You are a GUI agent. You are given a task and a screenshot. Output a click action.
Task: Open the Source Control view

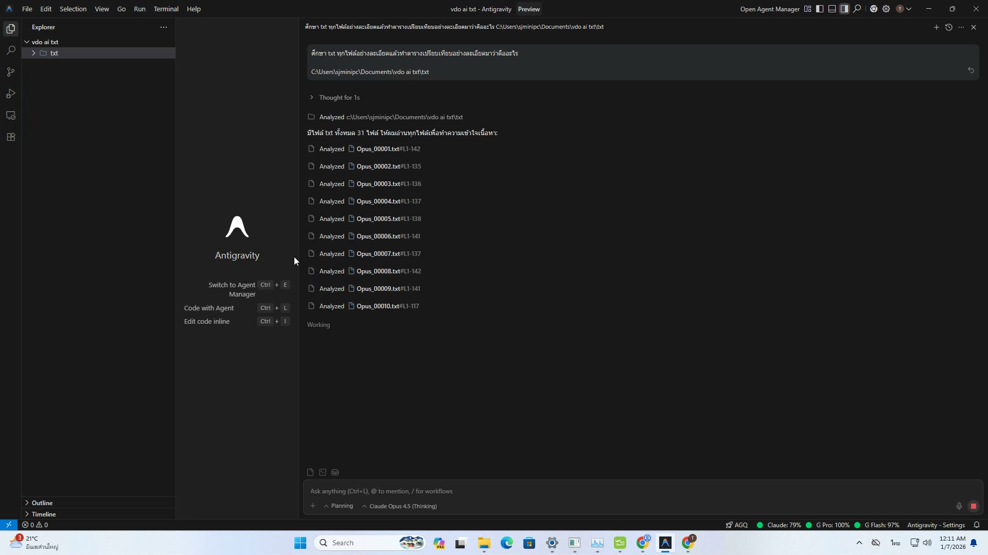[11, 72]
